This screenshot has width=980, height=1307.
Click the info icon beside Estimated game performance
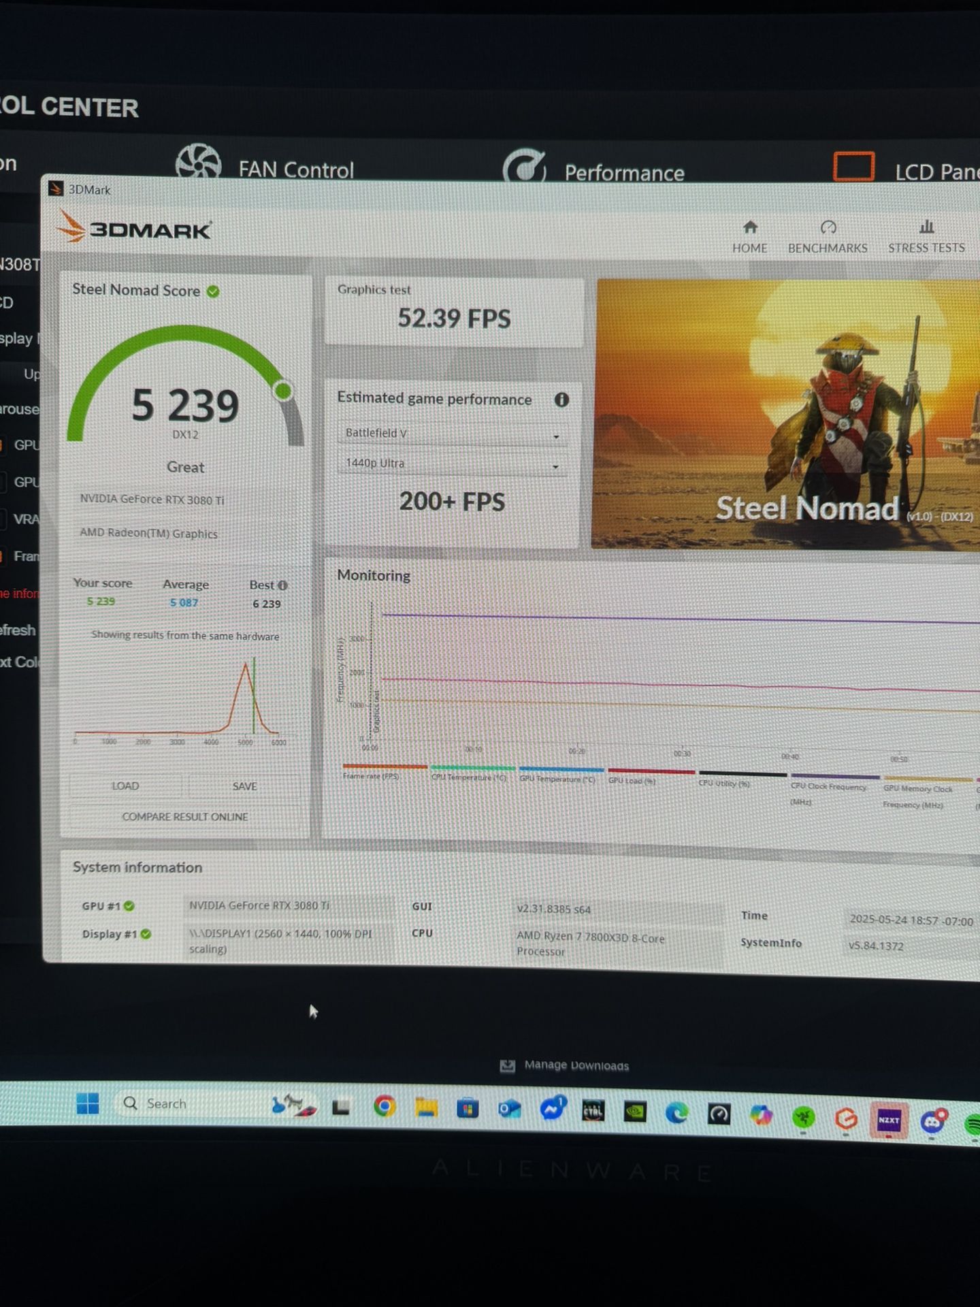coord(561,400)
